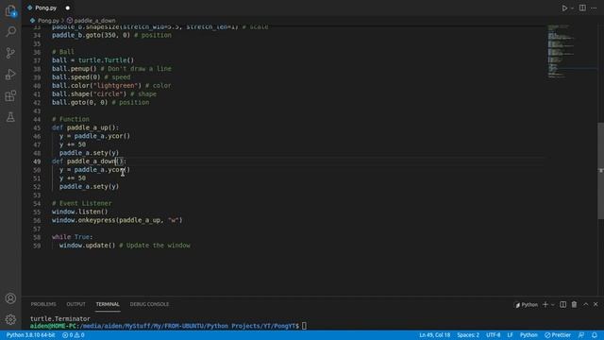Switch to the PROBLEMS panel tab
The image size is (604, 340).
[x=43, y=304]
